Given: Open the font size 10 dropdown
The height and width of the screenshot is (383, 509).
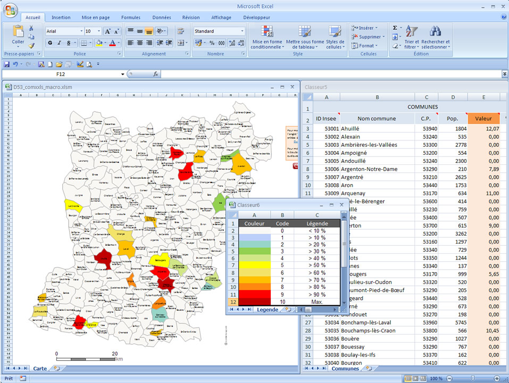Looking at the screenshot, I should (x=99, y=31).
